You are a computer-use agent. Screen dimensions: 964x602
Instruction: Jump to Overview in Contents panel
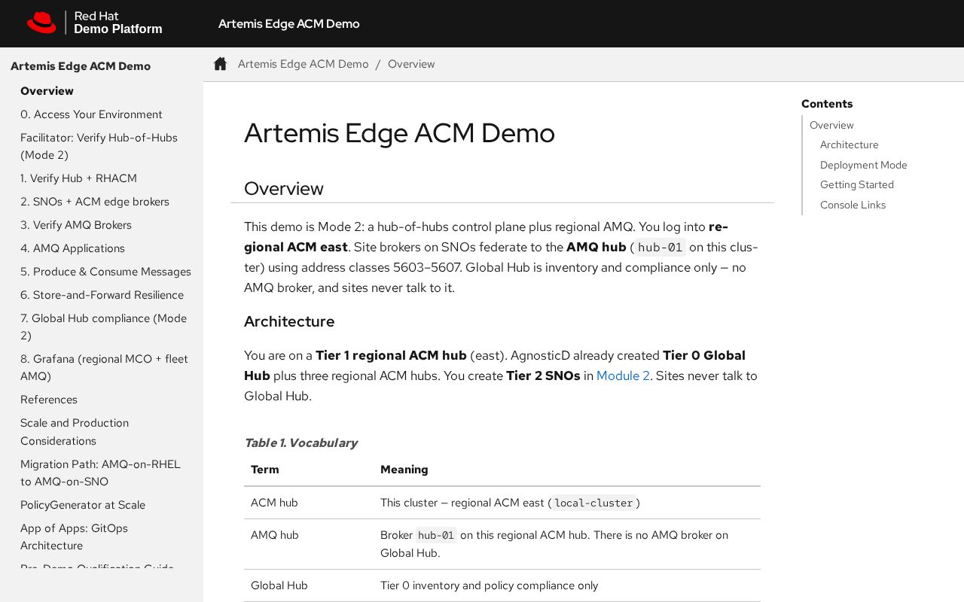[x=831, y=125]
